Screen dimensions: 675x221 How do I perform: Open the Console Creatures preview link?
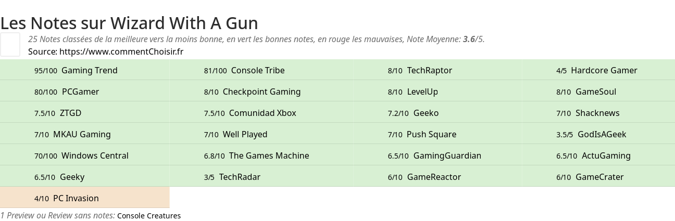149,216
